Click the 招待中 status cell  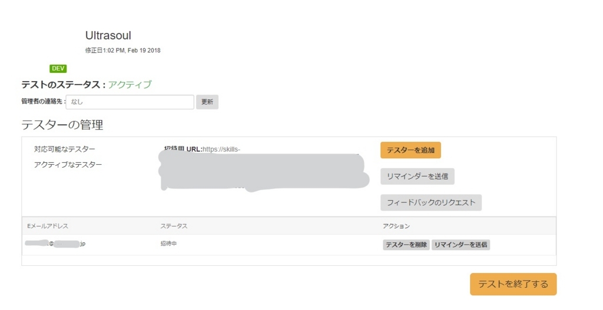[168, 244]
